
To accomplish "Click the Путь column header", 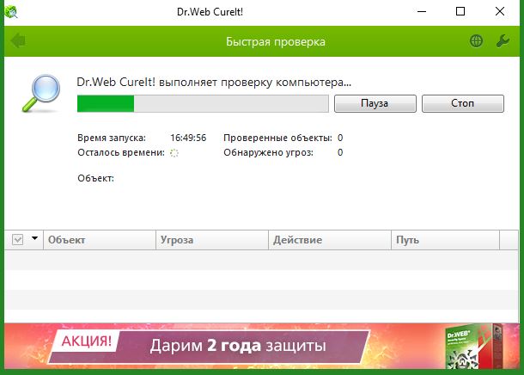I will pos(446,240).
